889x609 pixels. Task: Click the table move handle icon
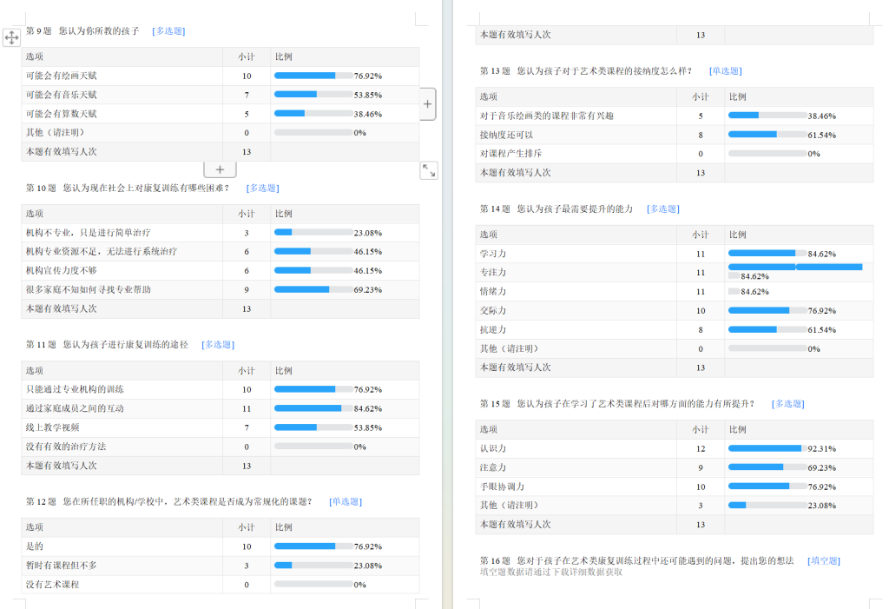(12, 37)
